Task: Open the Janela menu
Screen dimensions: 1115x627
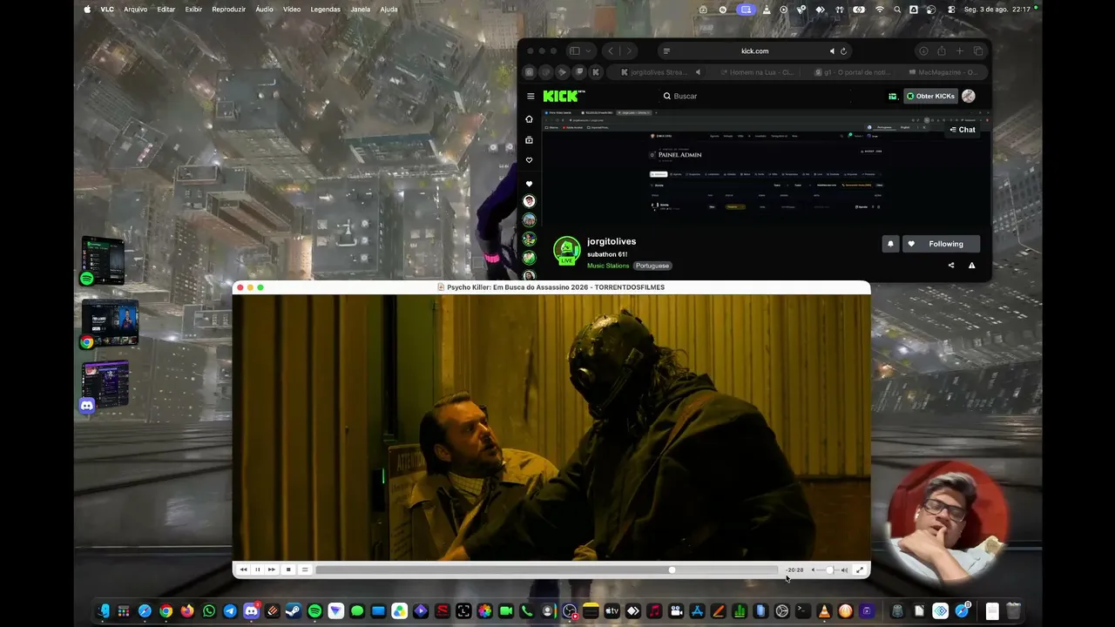Action: [360, 10]
